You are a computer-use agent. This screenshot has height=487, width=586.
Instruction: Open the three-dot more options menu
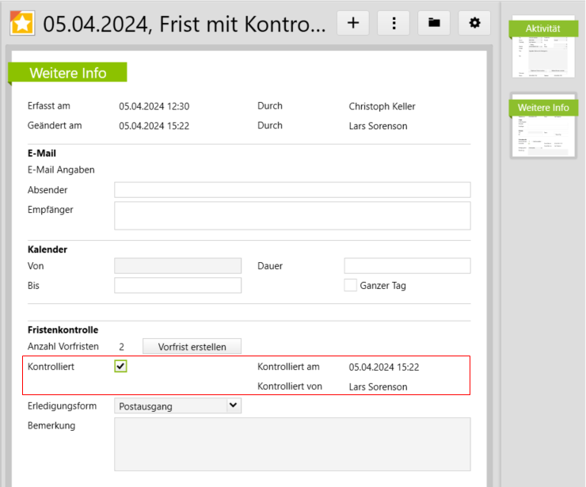[394, 23]
